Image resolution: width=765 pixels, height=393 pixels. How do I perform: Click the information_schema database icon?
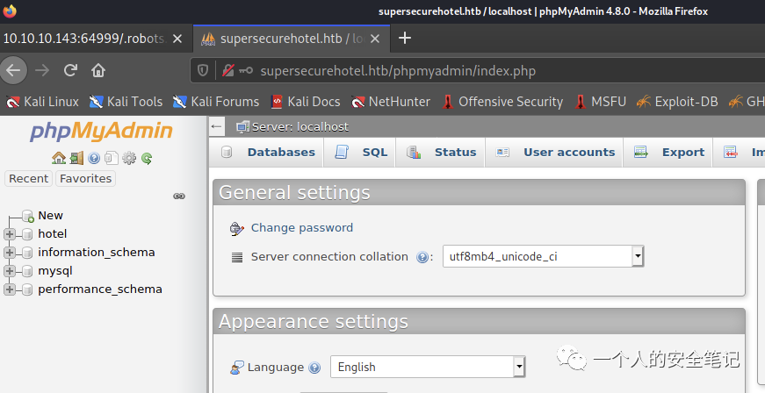tap(27, 253)
